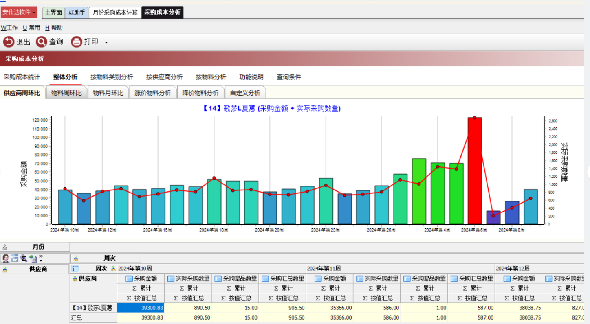This screenshot has height=324, width=590.
Task: Click the avatar face icon in pivot toolbar
Action: [x=6, y=258]
